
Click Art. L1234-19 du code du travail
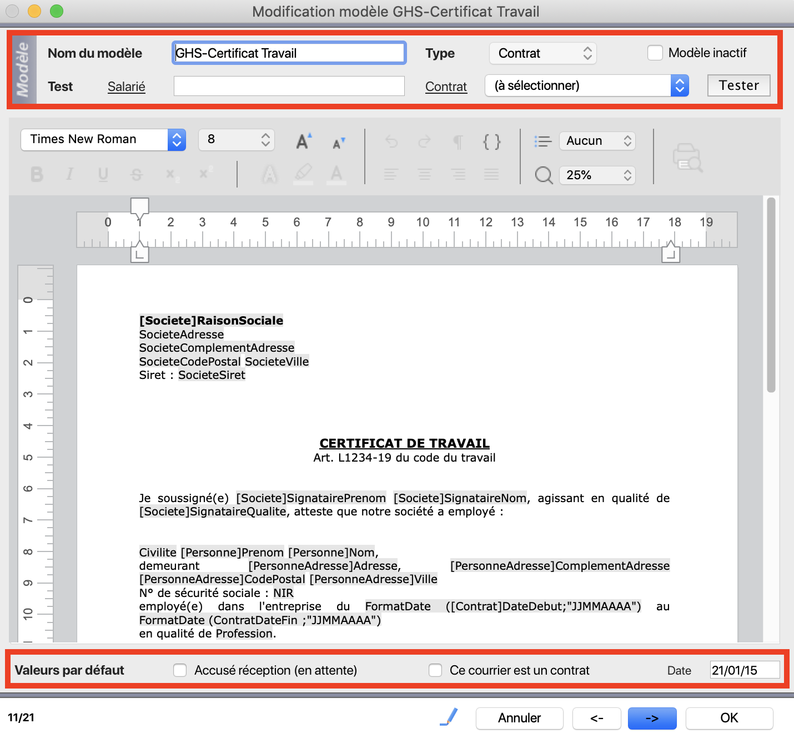405,458
